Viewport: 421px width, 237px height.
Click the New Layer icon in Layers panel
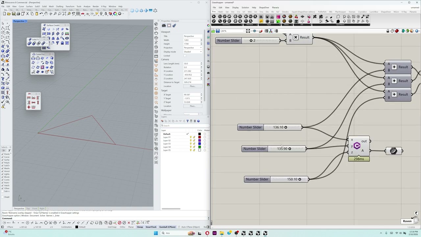162,121
